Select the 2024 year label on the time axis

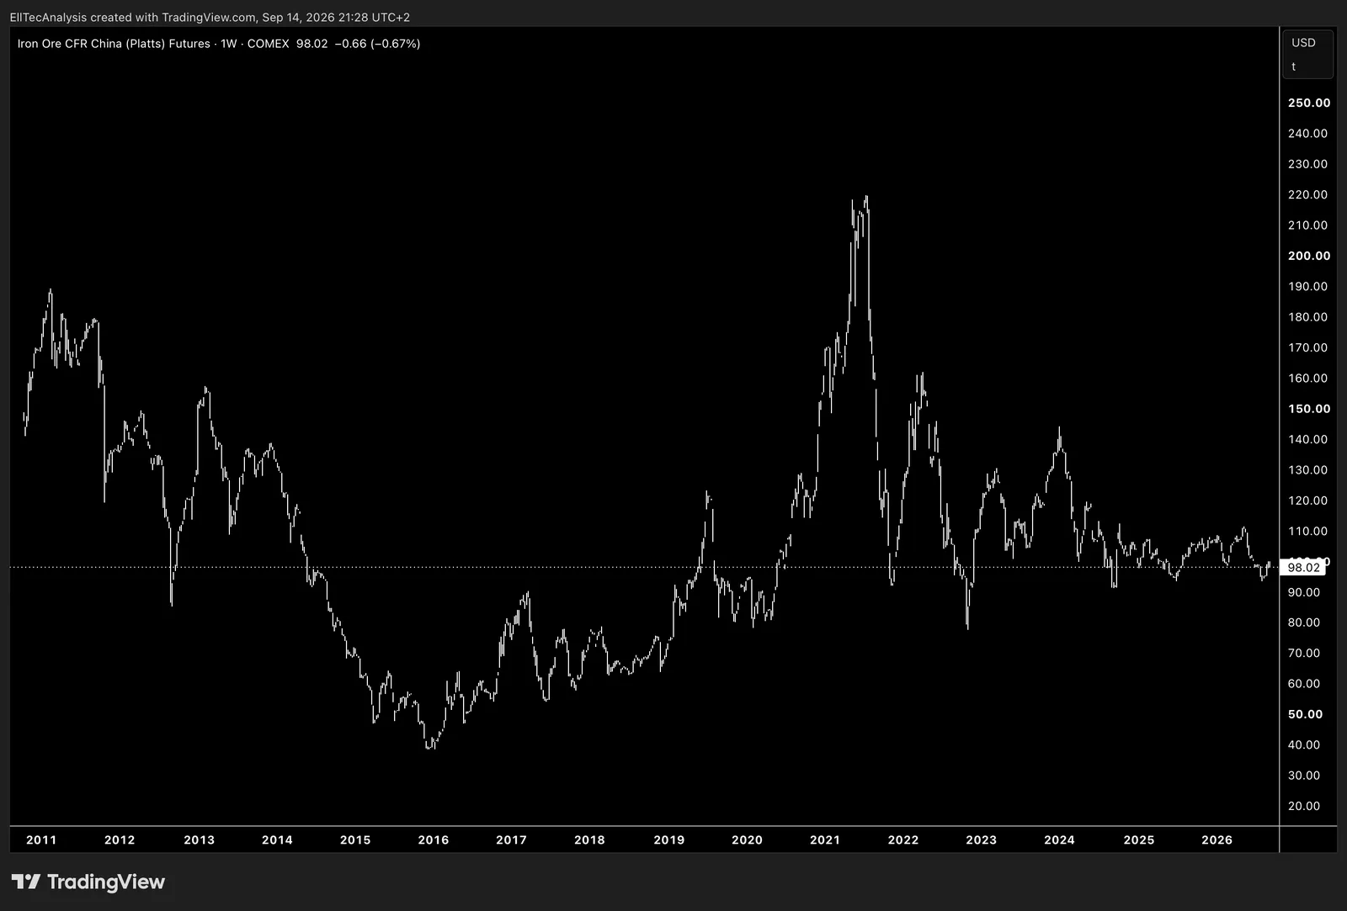[1059, 839]
